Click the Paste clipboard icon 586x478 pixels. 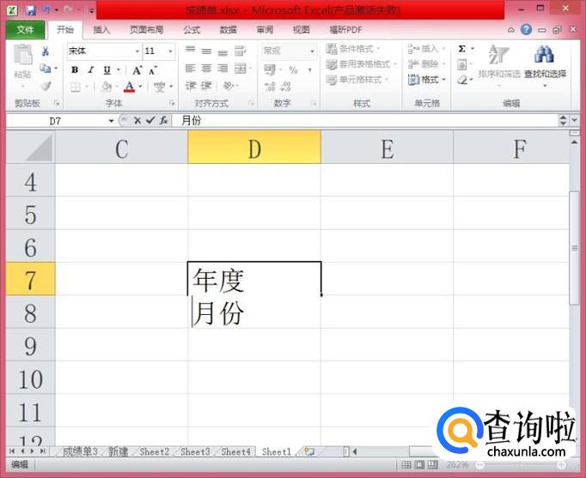[23, 55]
